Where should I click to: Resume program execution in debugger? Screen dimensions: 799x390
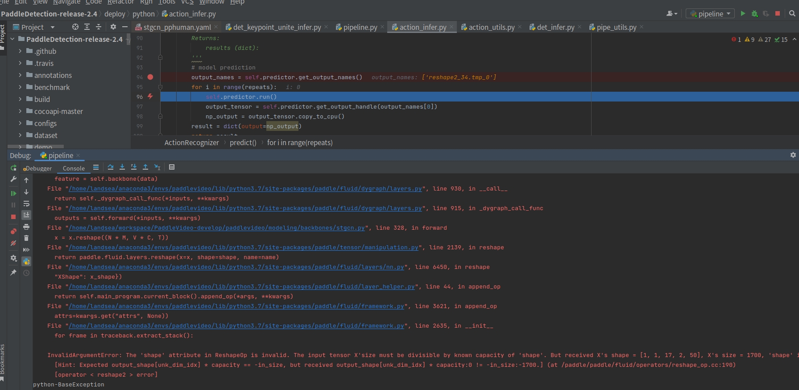click(13, 193)
